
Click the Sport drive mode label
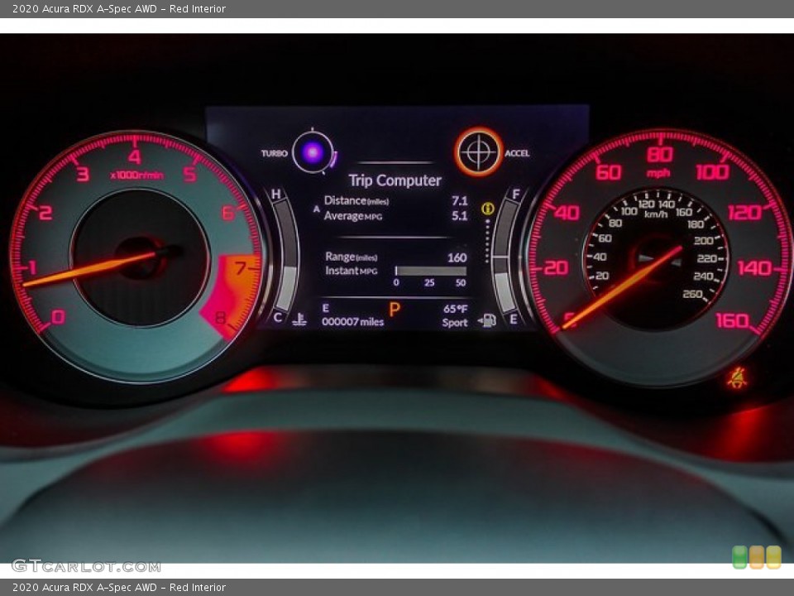[x=455, y=322]
